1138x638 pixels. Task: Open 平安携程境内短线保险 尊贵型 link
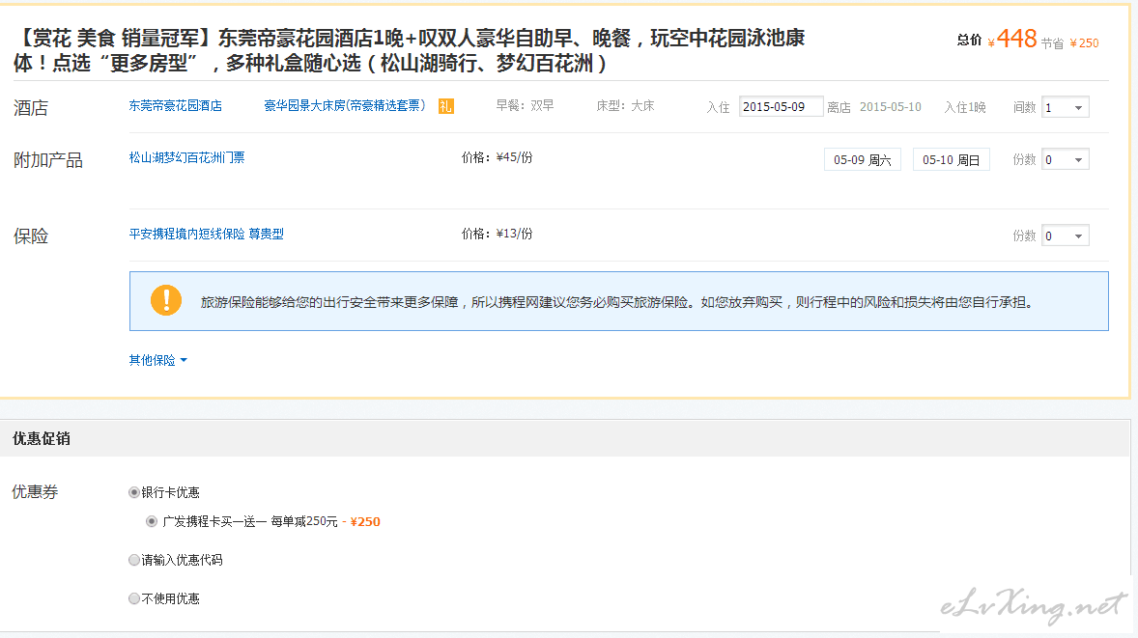(x=206, y=234)
